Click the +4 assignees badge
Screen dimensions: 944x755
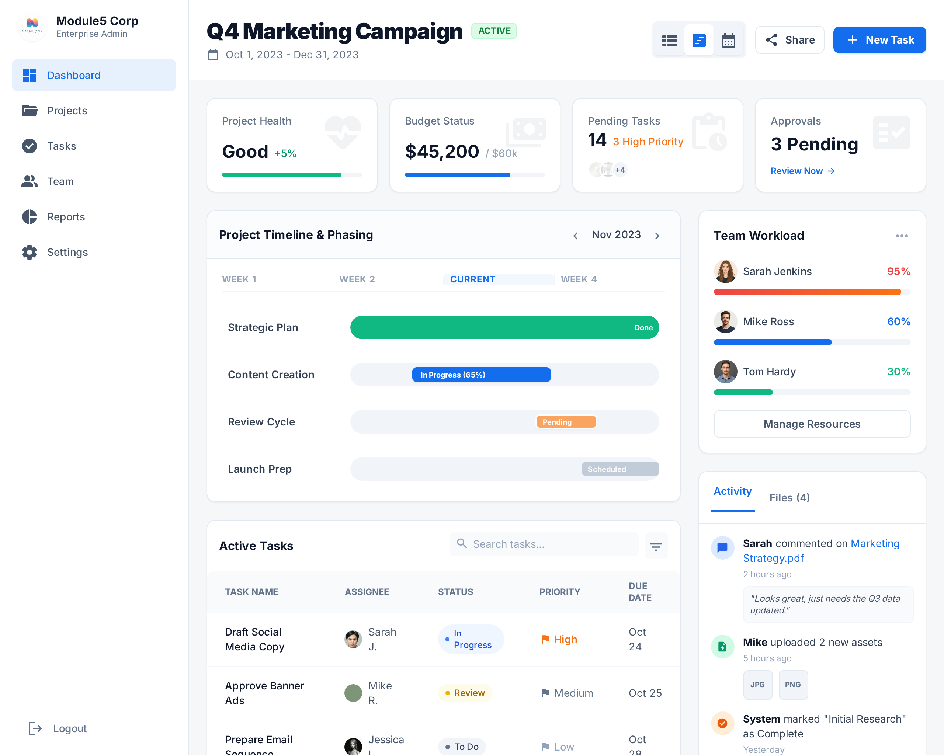tap(619, 170)
